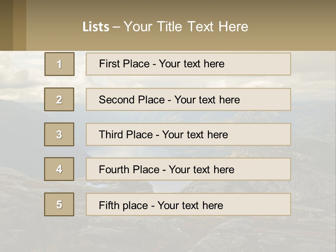Screen dimensions: 336x252
Task: Select the number 2 box
Action: [x=59, y=99]
